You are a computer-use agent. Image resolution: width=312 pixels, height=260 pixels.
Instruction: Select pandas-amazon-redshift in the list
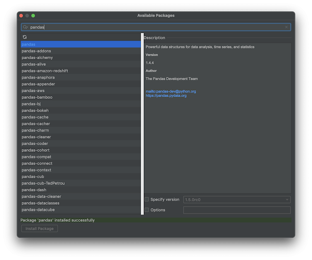(x=81, y=71)
